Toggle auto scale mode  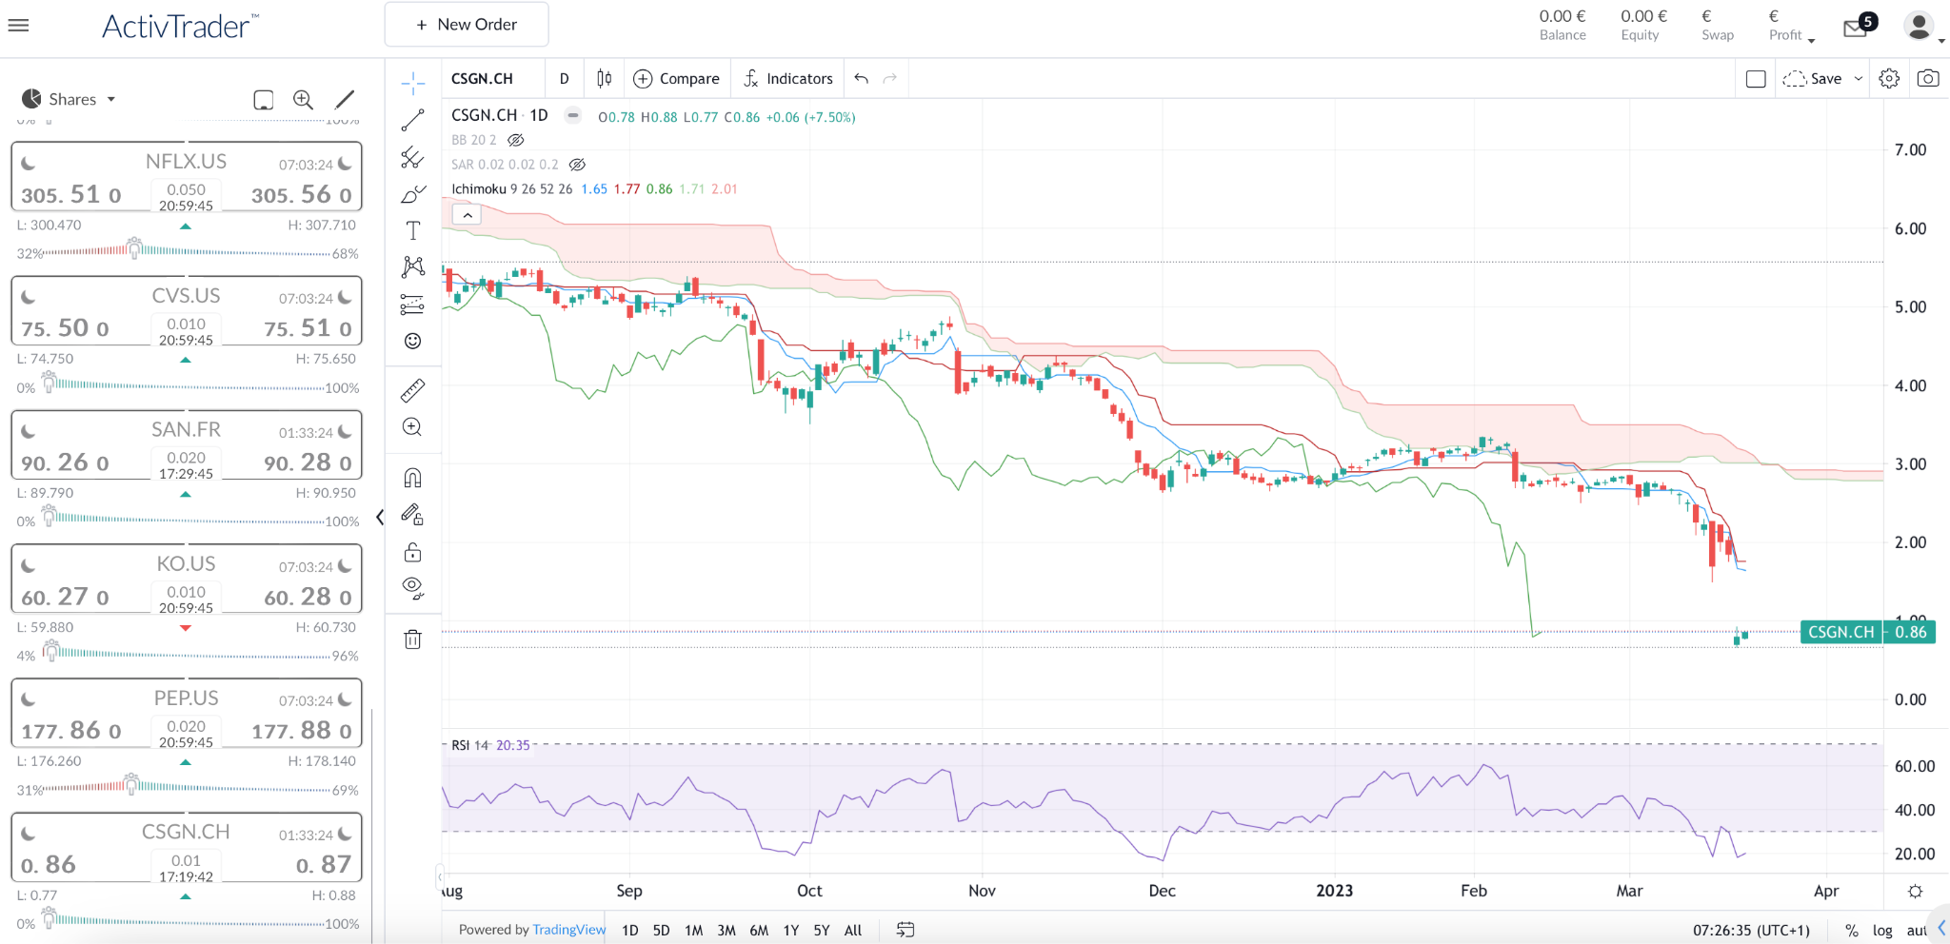pos(1917,931)
